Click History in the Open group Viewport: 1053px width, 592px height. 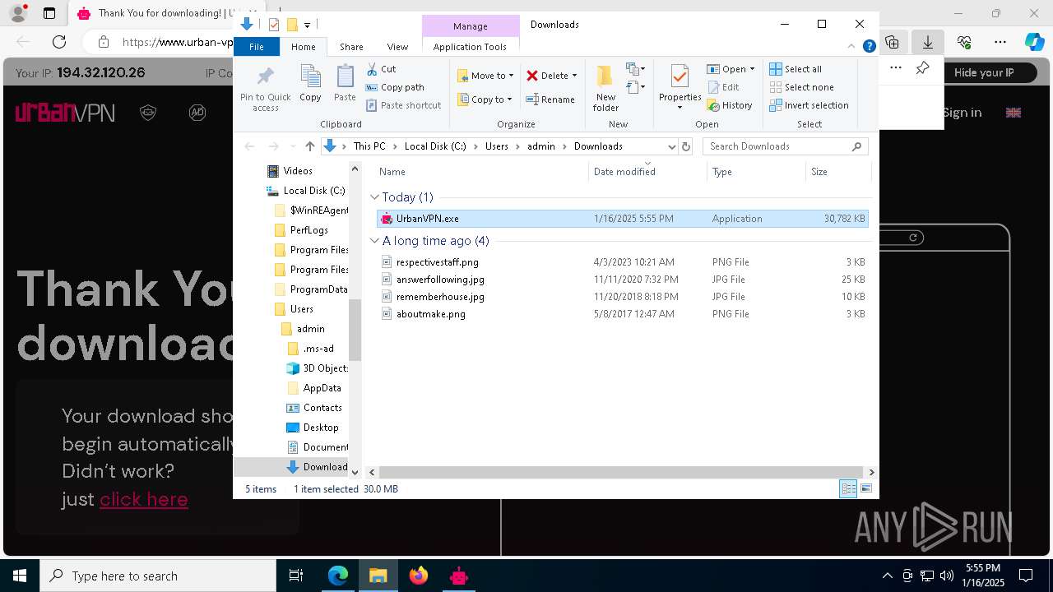(x=730, y=105)
